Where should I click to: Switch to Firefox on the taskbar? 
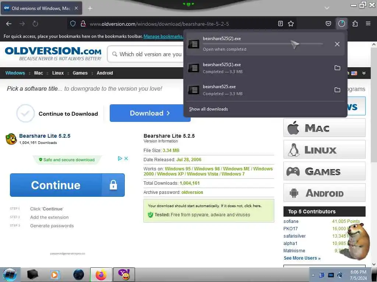pos(101,275)
